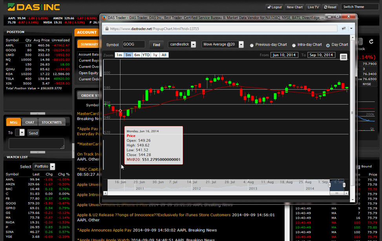Open the candlestick chart type dropdown
Screen dimensions: 382x241
point(193,45)
